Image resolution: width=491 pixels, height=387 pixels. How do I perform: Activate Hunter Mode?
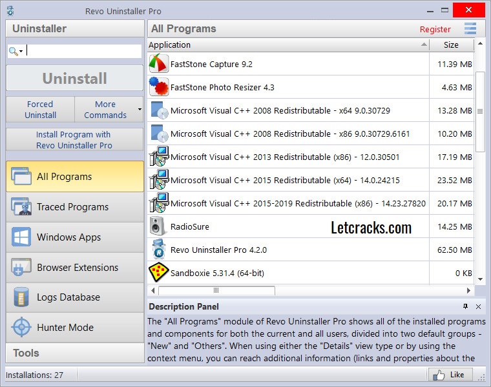(75, 327)
